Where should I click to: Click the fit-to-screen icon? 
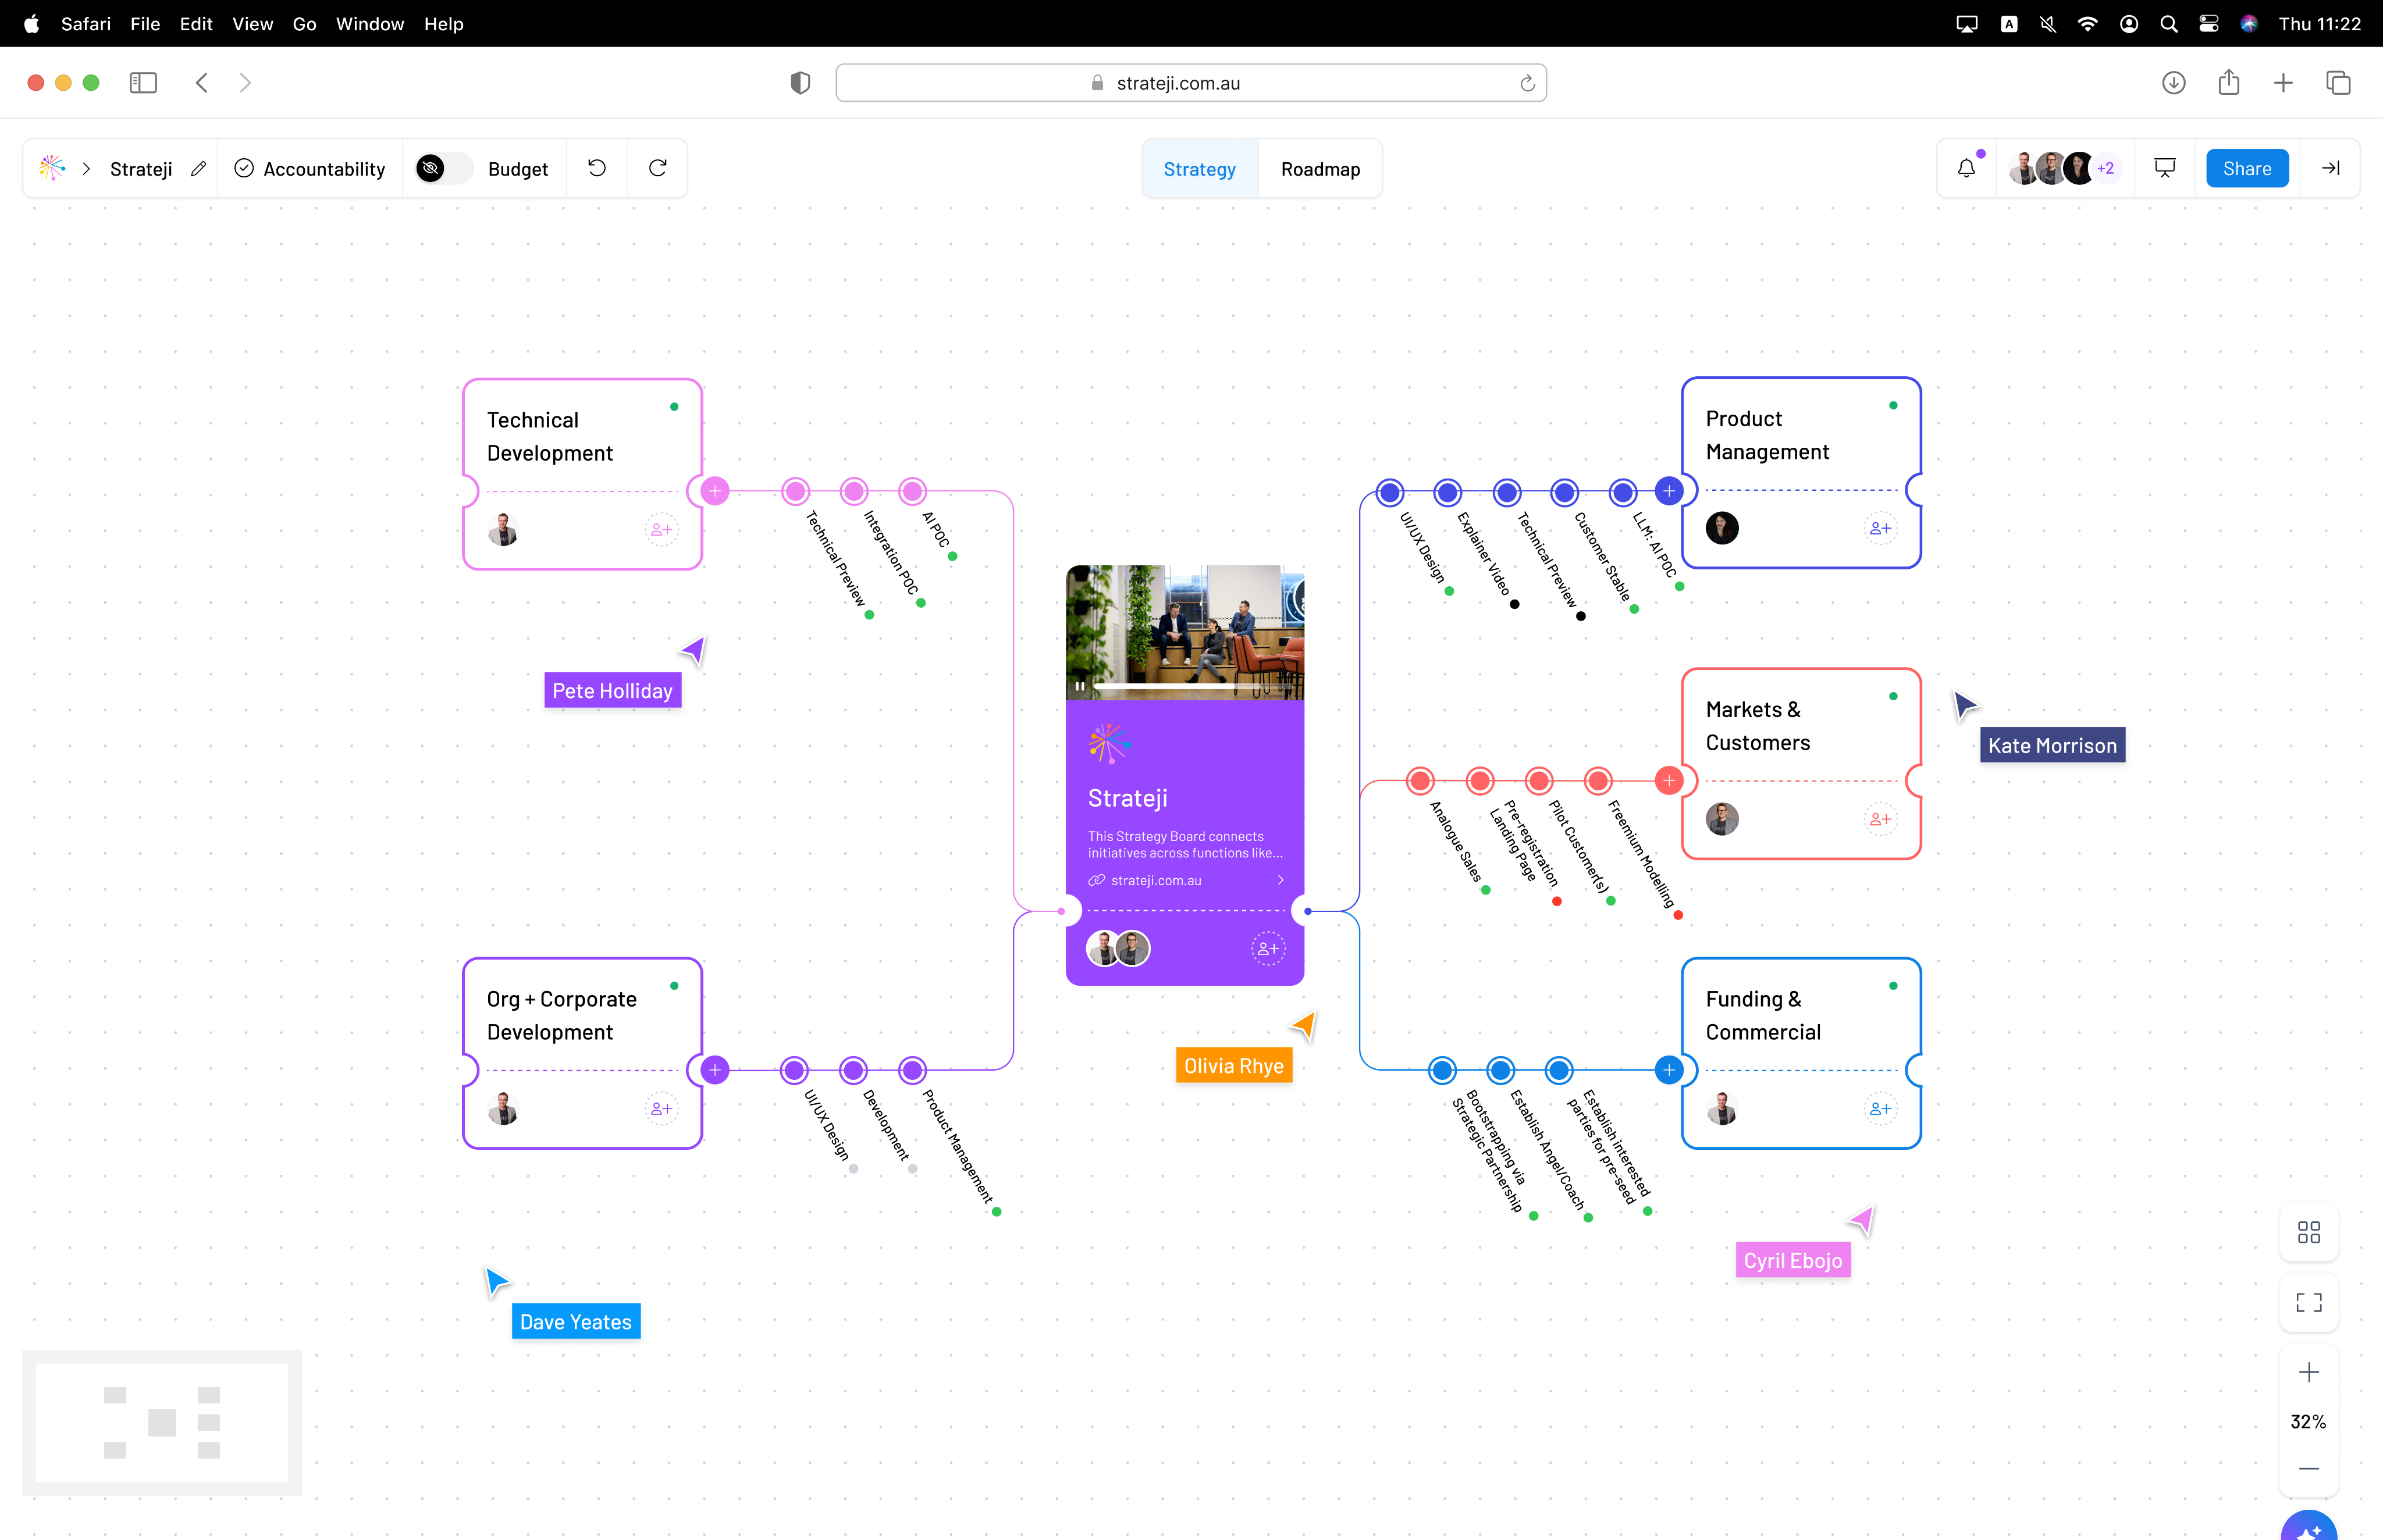coord(2308,1302)
